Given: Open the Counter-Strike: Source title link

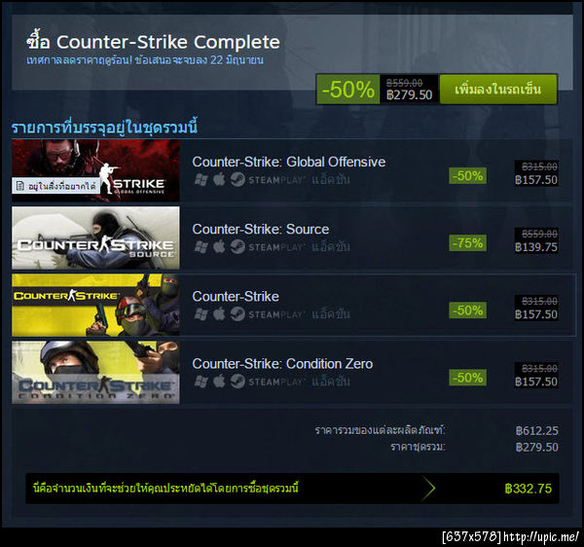Looking at the screenshot, I should pos(260,229).
